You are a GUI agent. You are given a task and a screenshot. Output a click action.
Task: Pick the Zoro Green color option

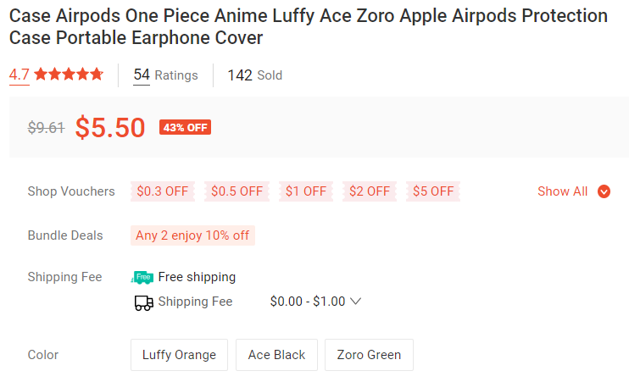(369, 355)
